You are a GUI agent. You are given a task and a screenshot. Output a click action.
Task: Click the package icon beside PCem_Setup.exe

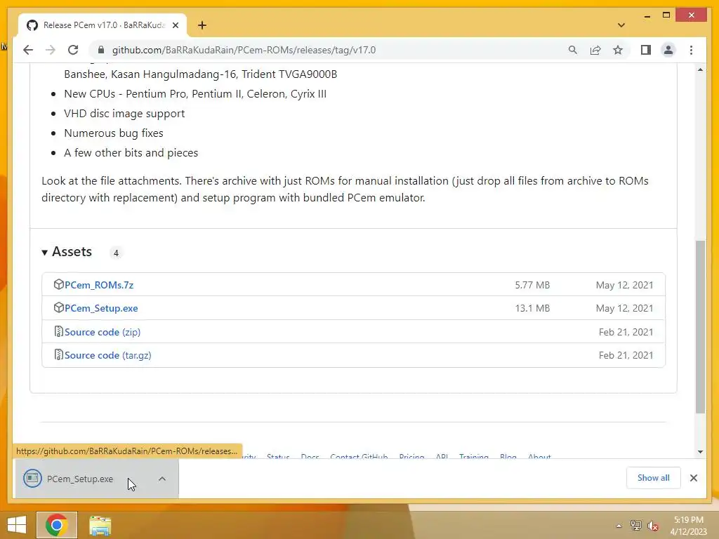59,308
